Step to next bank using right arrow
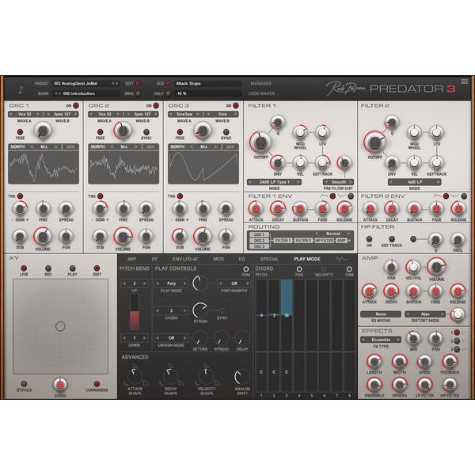The height and width of the screenshot is (475, 475). 59,93
